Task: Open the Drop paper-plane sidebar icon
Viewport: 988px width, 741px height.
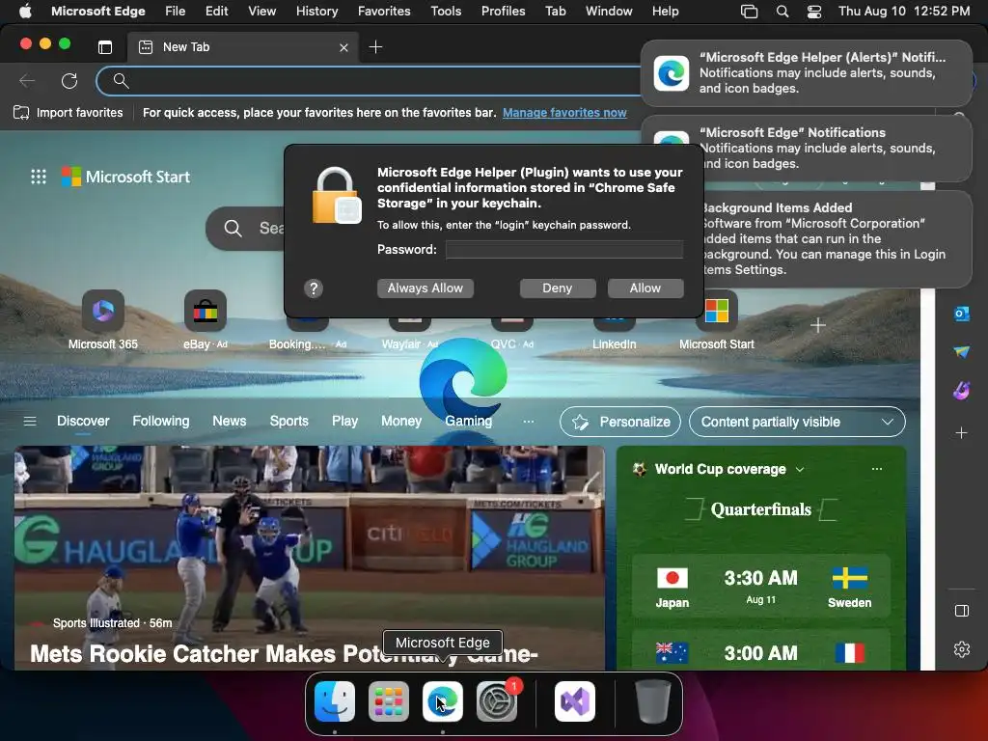Action: 962,351
